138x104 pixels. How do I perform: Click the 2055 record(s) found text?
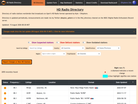(x=10, y=72)
